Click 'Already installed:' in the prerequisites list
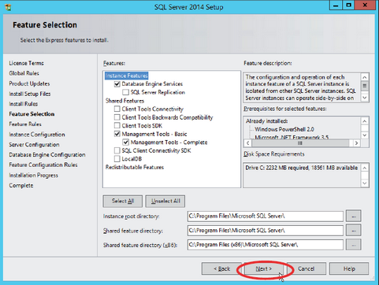379x285 pixels. (x=266, y=121)
